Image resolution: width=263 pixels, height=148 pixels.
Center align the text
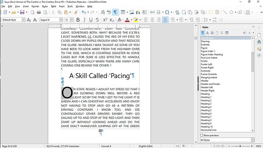[152, 20]
